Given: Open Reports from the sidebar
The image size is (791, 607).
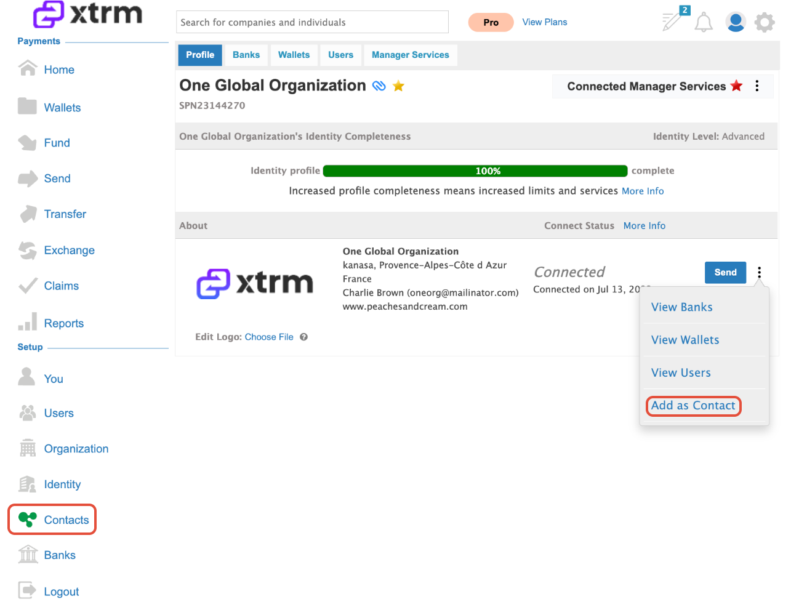Looking at the screenshot, I should (x=64, y=323).
